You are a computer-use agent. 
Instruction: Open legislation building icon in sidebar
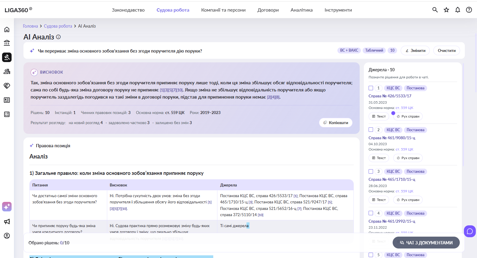[x=7, y=43]
